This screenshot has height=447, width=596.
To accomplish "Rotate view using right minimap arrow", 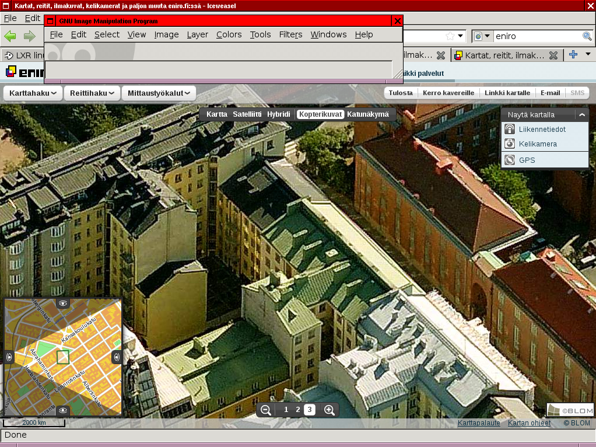I will (117, 357).
